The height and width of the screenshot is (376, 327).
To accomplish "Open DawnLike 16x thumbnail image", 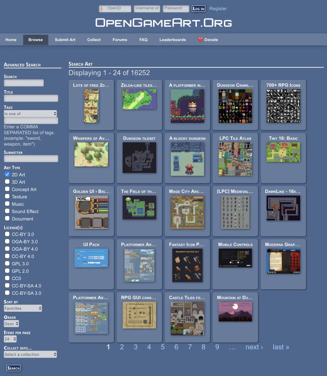I will tap(283, 208).
